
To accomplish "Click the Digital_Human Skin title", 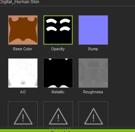I will [x=20, y=2].
